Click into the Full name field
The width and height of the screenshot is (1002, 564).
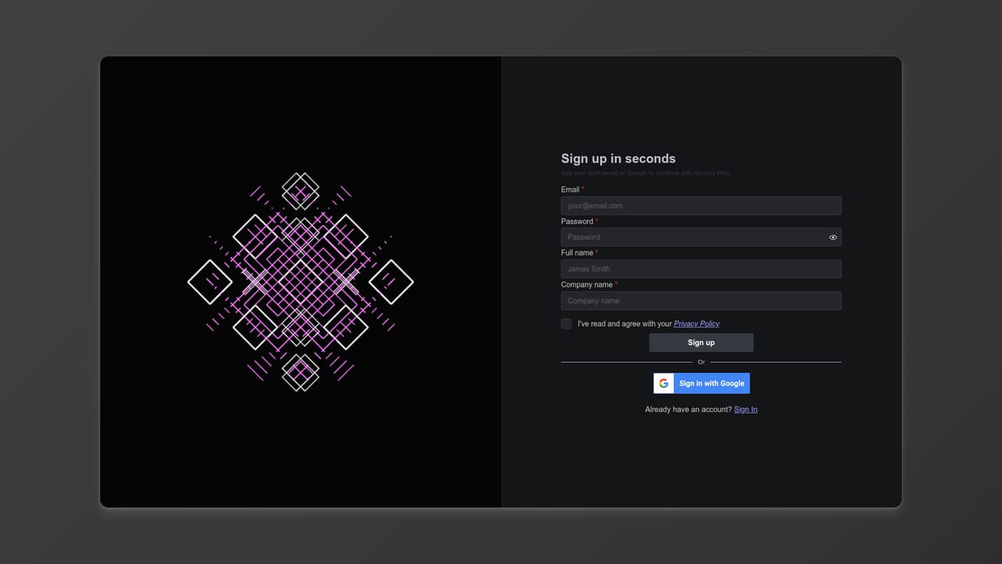click(x=701, y=269)
